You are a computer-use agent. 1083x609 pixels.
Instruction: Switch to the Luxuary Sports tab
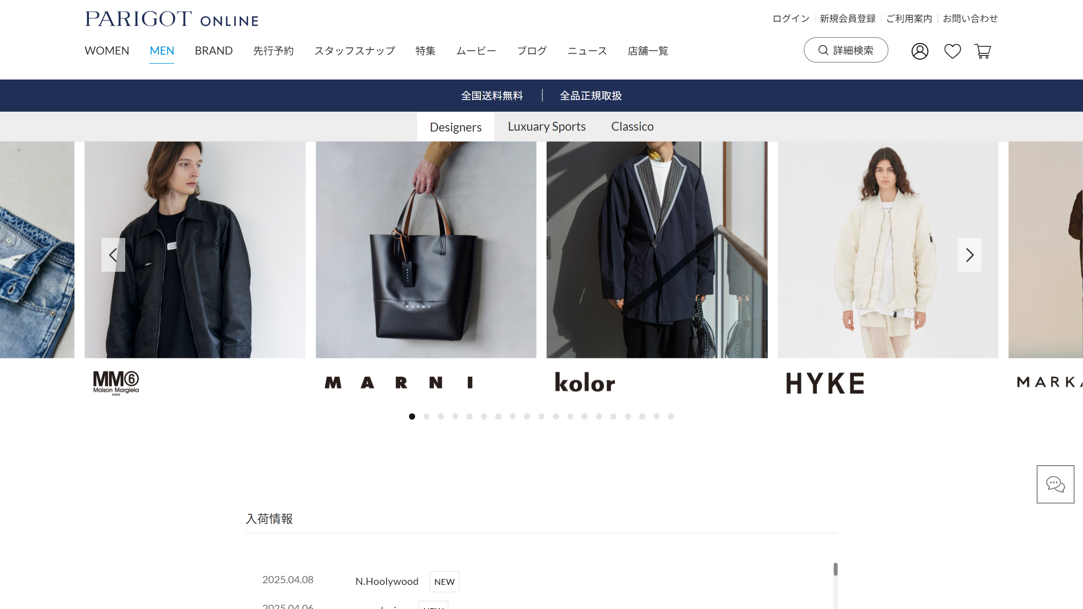547,126
